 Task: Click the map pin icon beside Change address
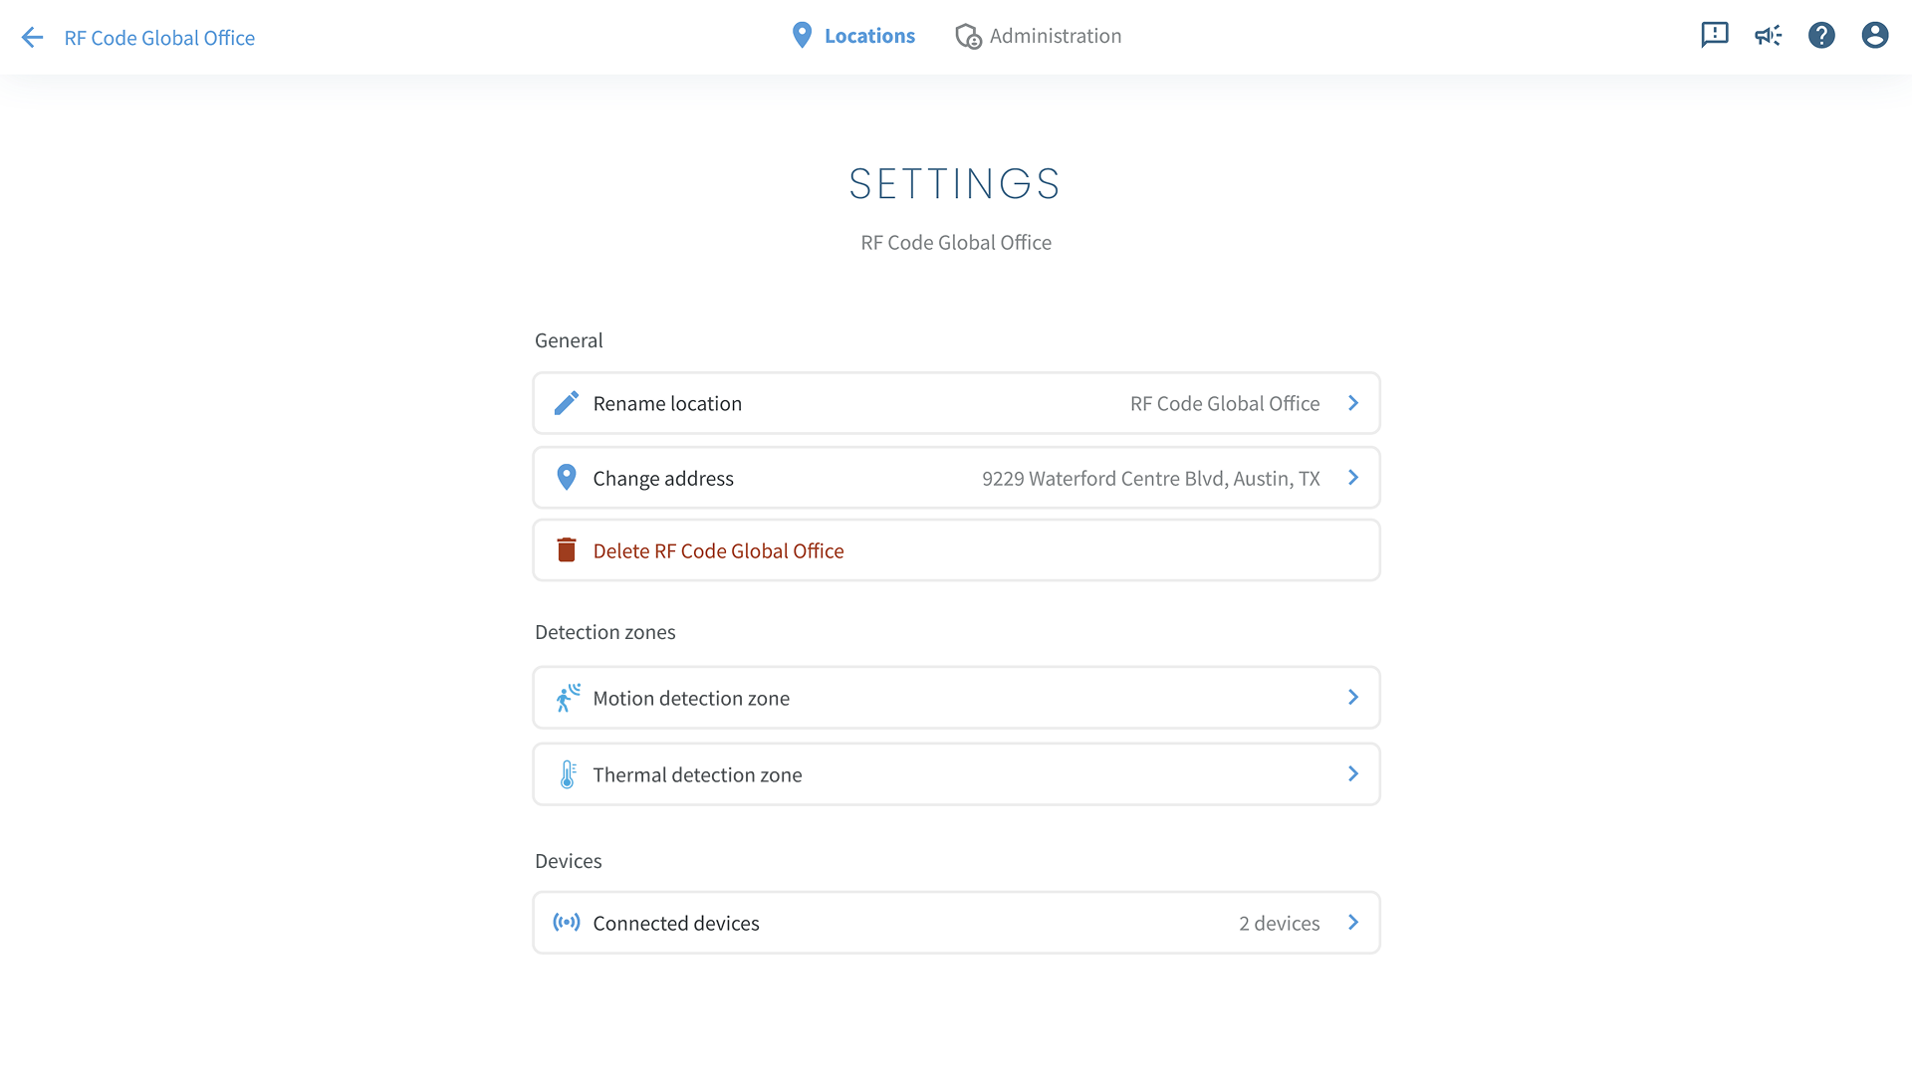(566, 478)
